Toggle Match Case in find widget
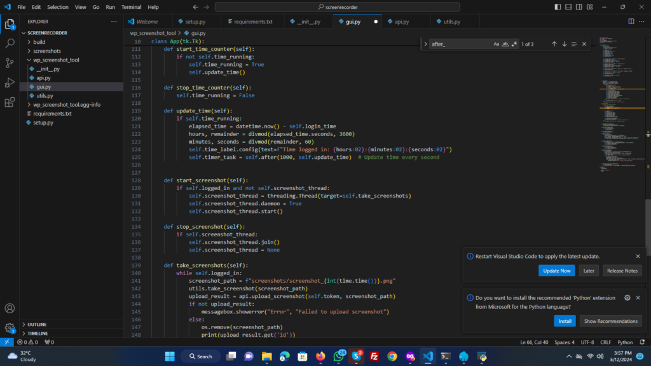The image size is (651, 366). (497, 44)
